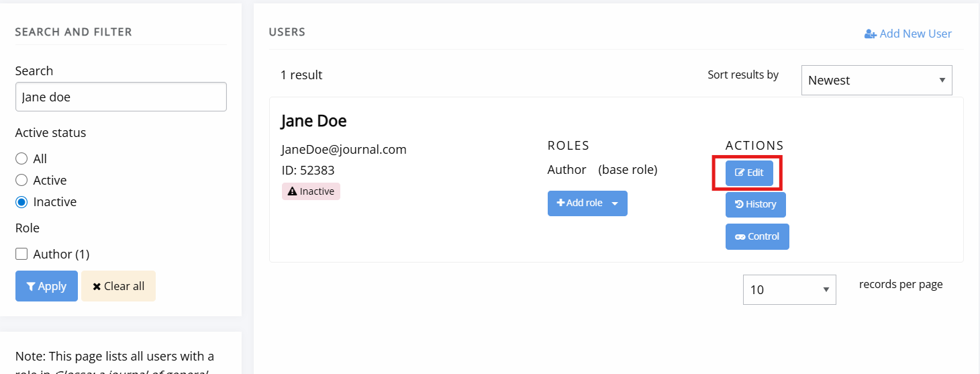Select the Inactive status radio button
Image resolution: width=980 pixels, height=374 pixels.
click(21, 201)
